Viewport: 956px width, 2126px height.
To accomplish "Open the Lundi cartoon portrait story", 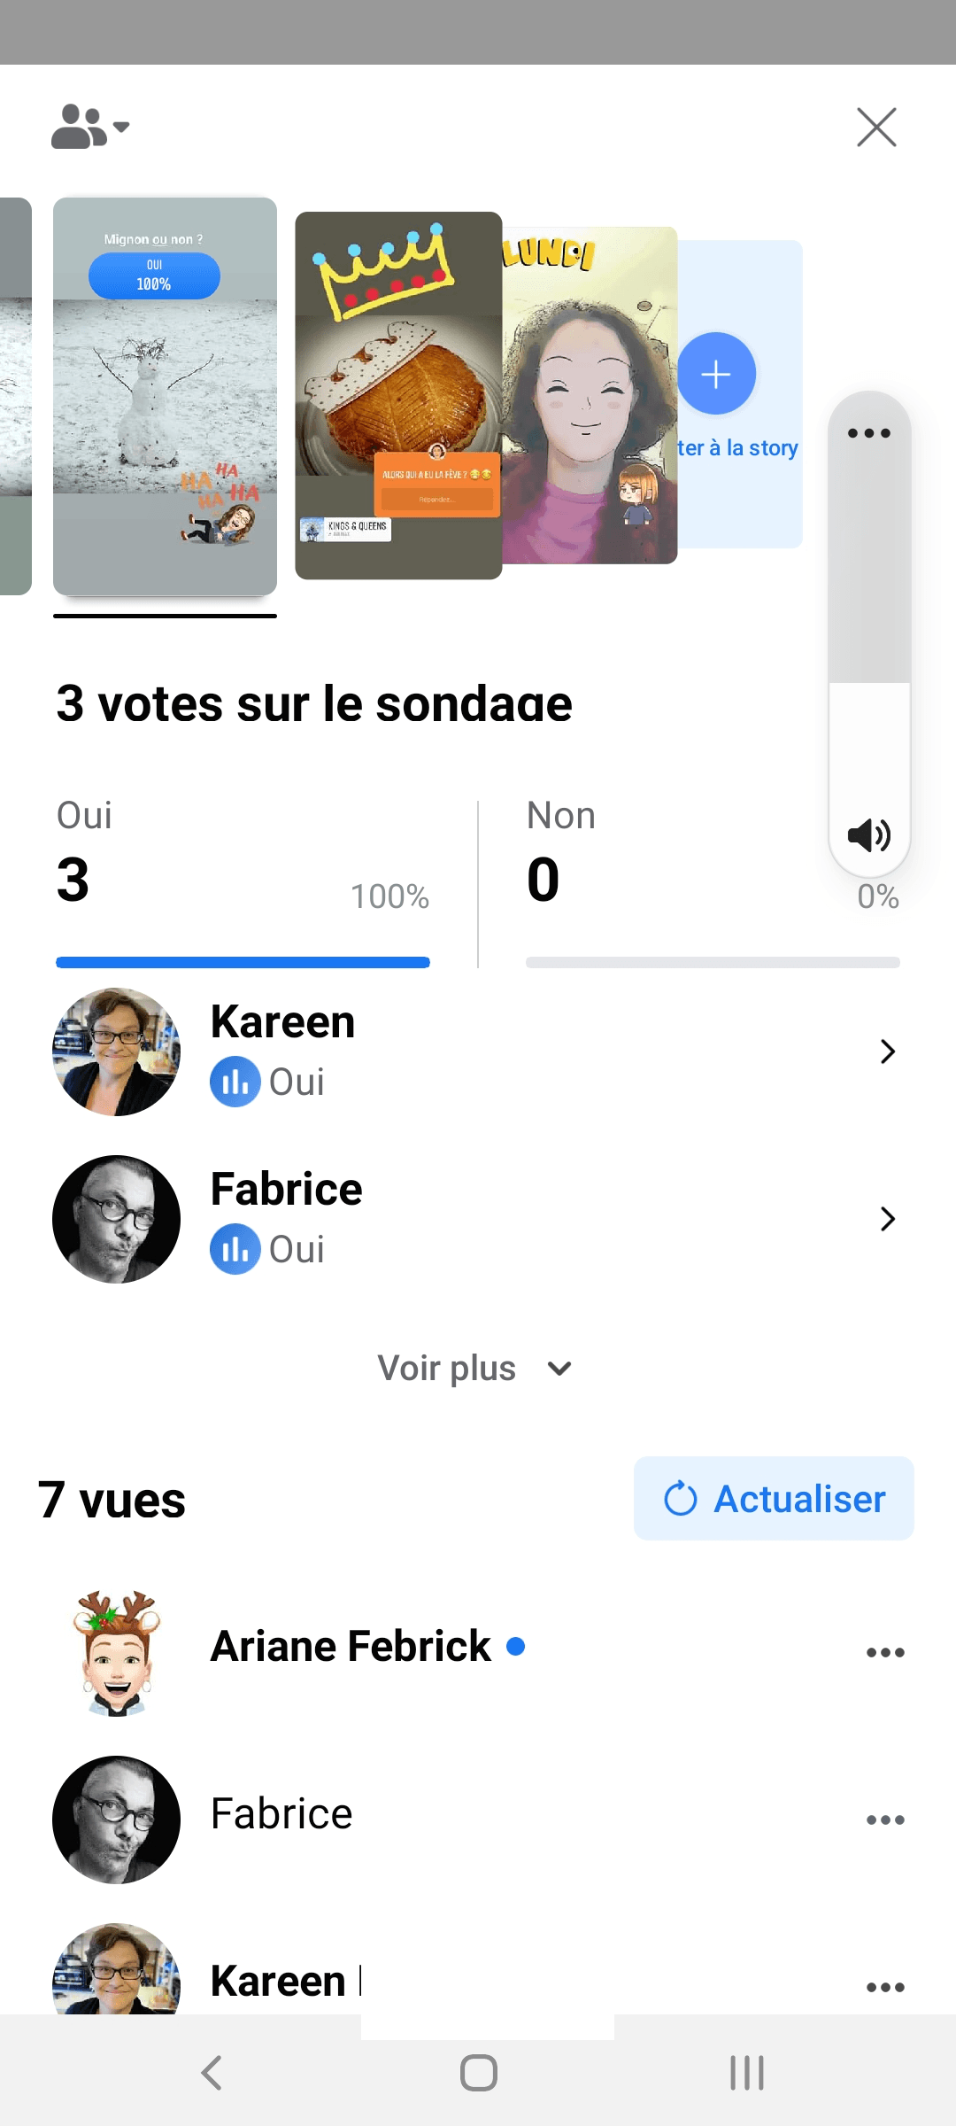I will point(589,395).
